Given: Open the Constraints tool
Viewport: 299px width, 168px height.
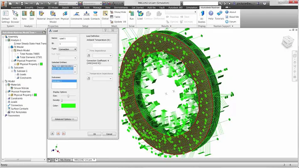Looking at the screenshot, I should tap(76, 15).
